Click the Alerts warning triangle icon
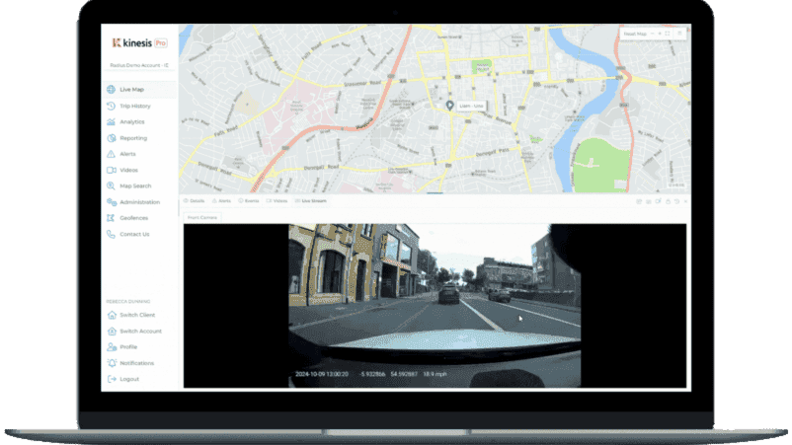 [x=112, y=154]
